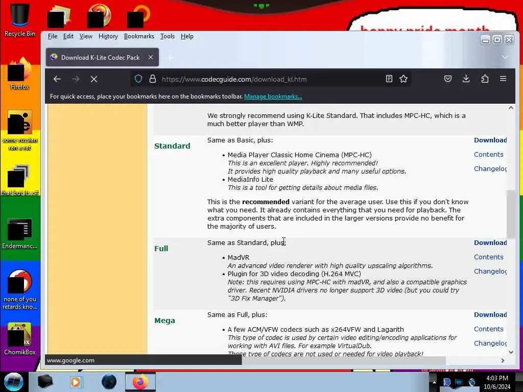The height and width of the screenshot is (392, 523).
Task: Expand the list all tabs chevron
Action: click(x=505, y=57)
